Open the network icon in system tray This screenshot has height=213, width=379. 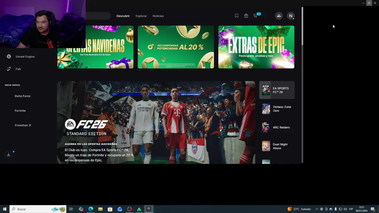(x=341, y=209)
